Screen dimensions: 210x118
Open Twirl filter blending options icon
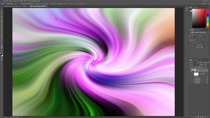point(207,77)
